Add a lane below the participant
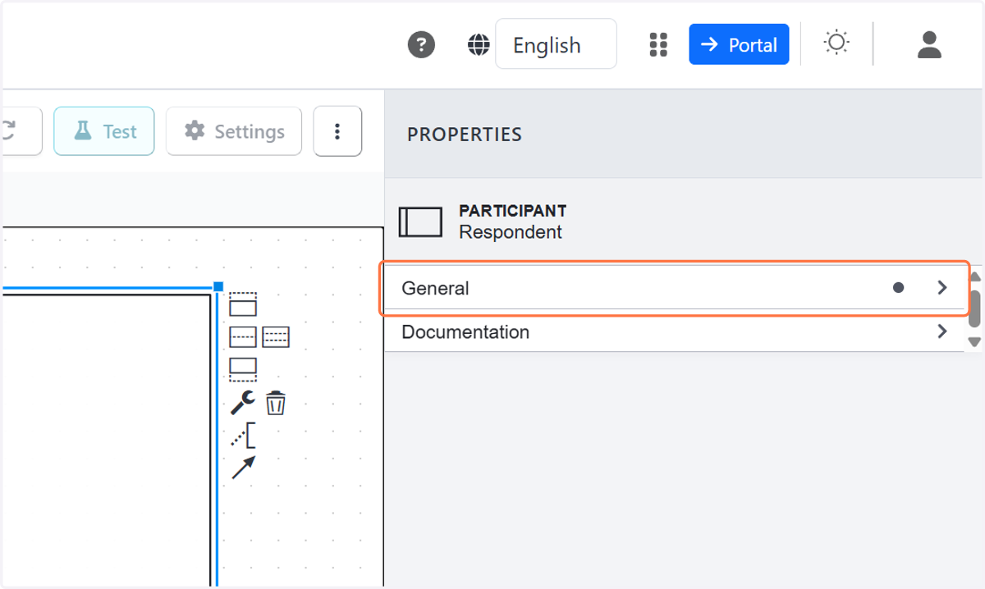This screenshot has width=985, height=589. 243,369
